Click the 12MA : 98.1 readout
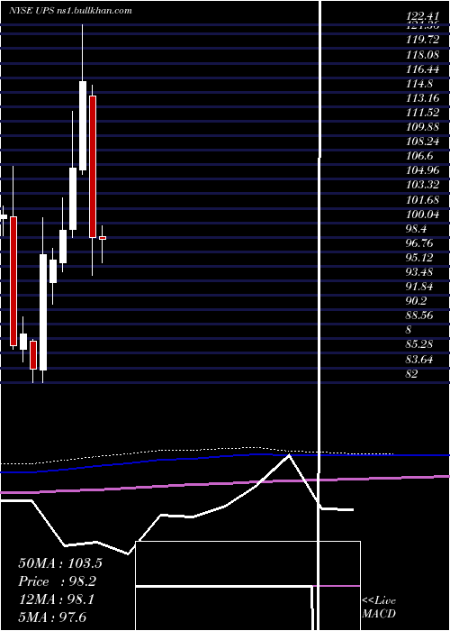 [57, 599]
